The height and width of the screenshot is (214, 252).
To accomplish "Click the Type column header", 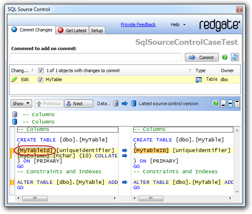I will 206,71.
